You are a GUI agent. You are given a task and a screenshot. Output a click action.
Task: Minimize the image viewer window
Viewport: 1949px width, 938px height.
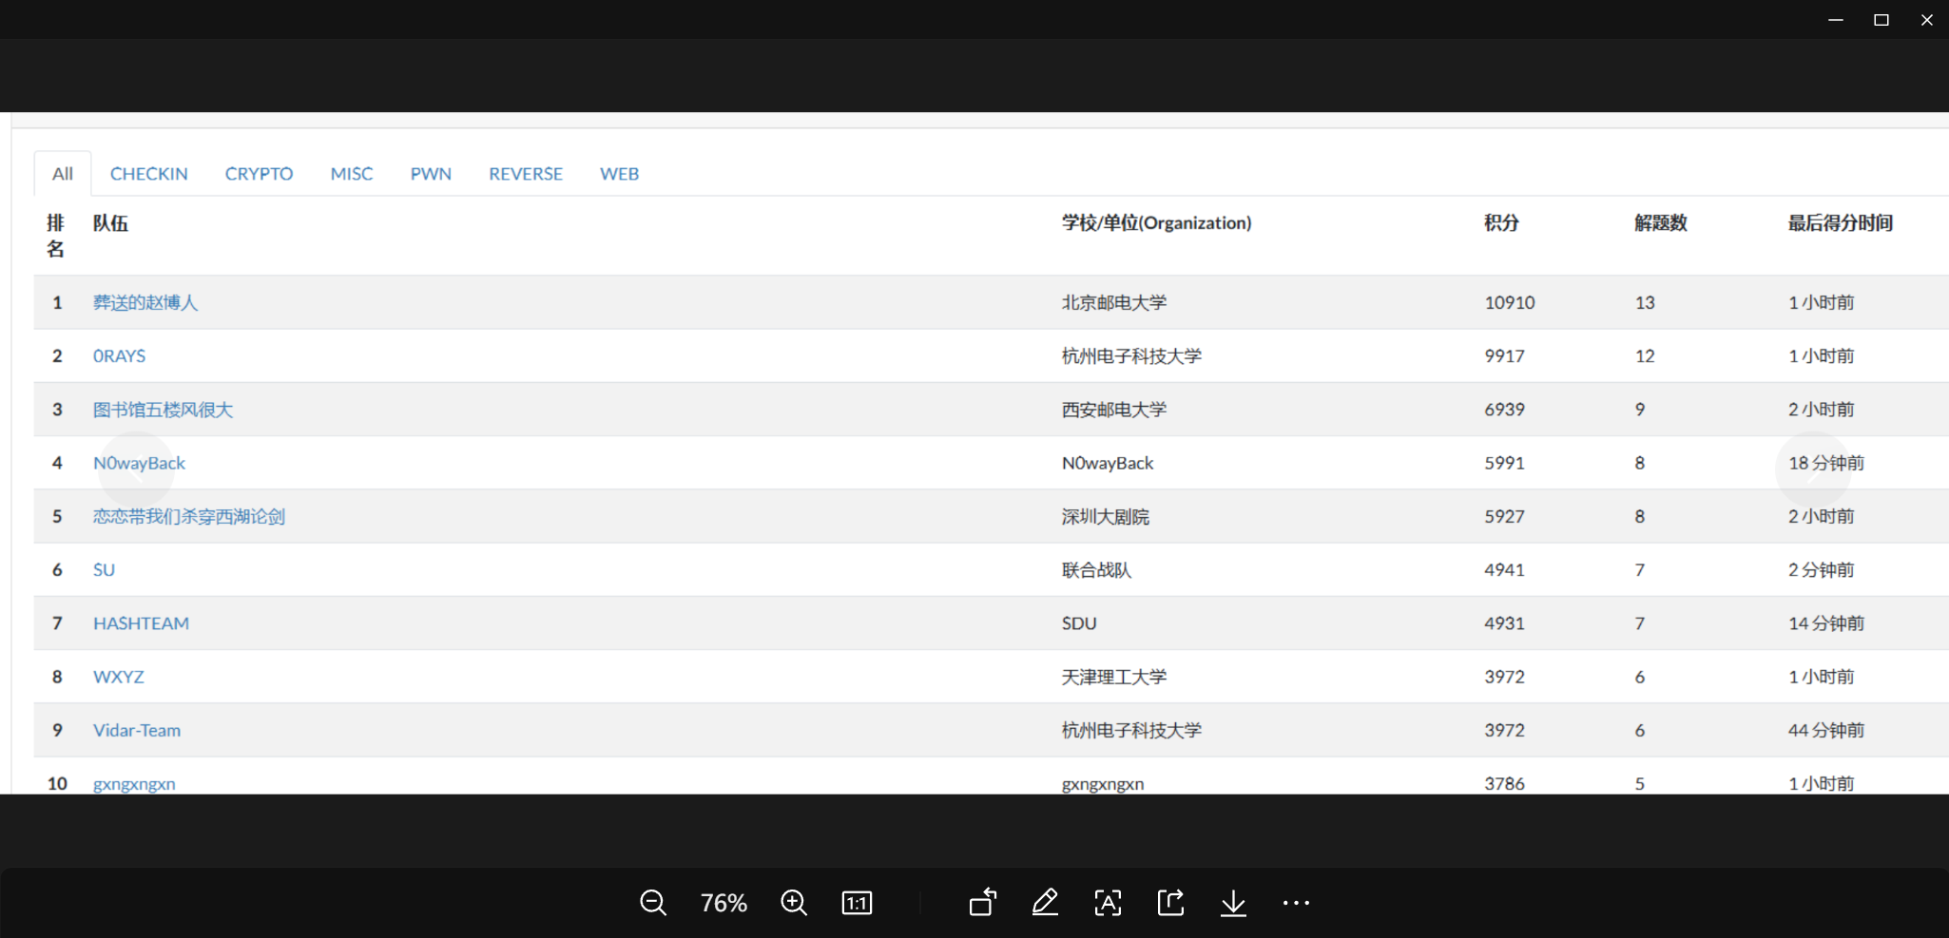1836,20
